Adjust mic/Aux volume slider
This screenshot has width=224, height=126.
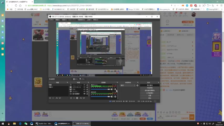(100, 89)
